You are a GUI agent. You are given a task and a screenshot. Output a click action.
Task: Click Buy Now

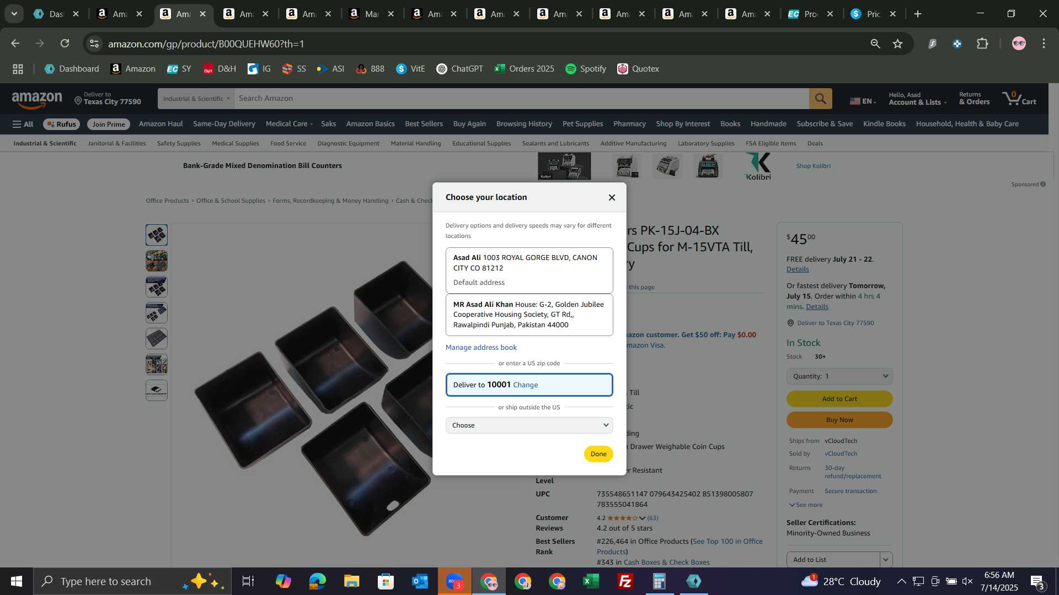[x=839, y=420]
